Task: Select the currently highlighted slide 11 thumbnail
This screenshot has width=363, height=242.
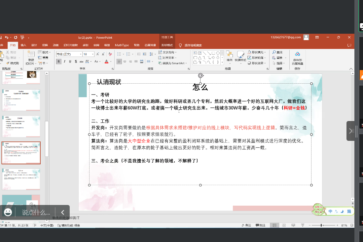Action: (21, 153)
